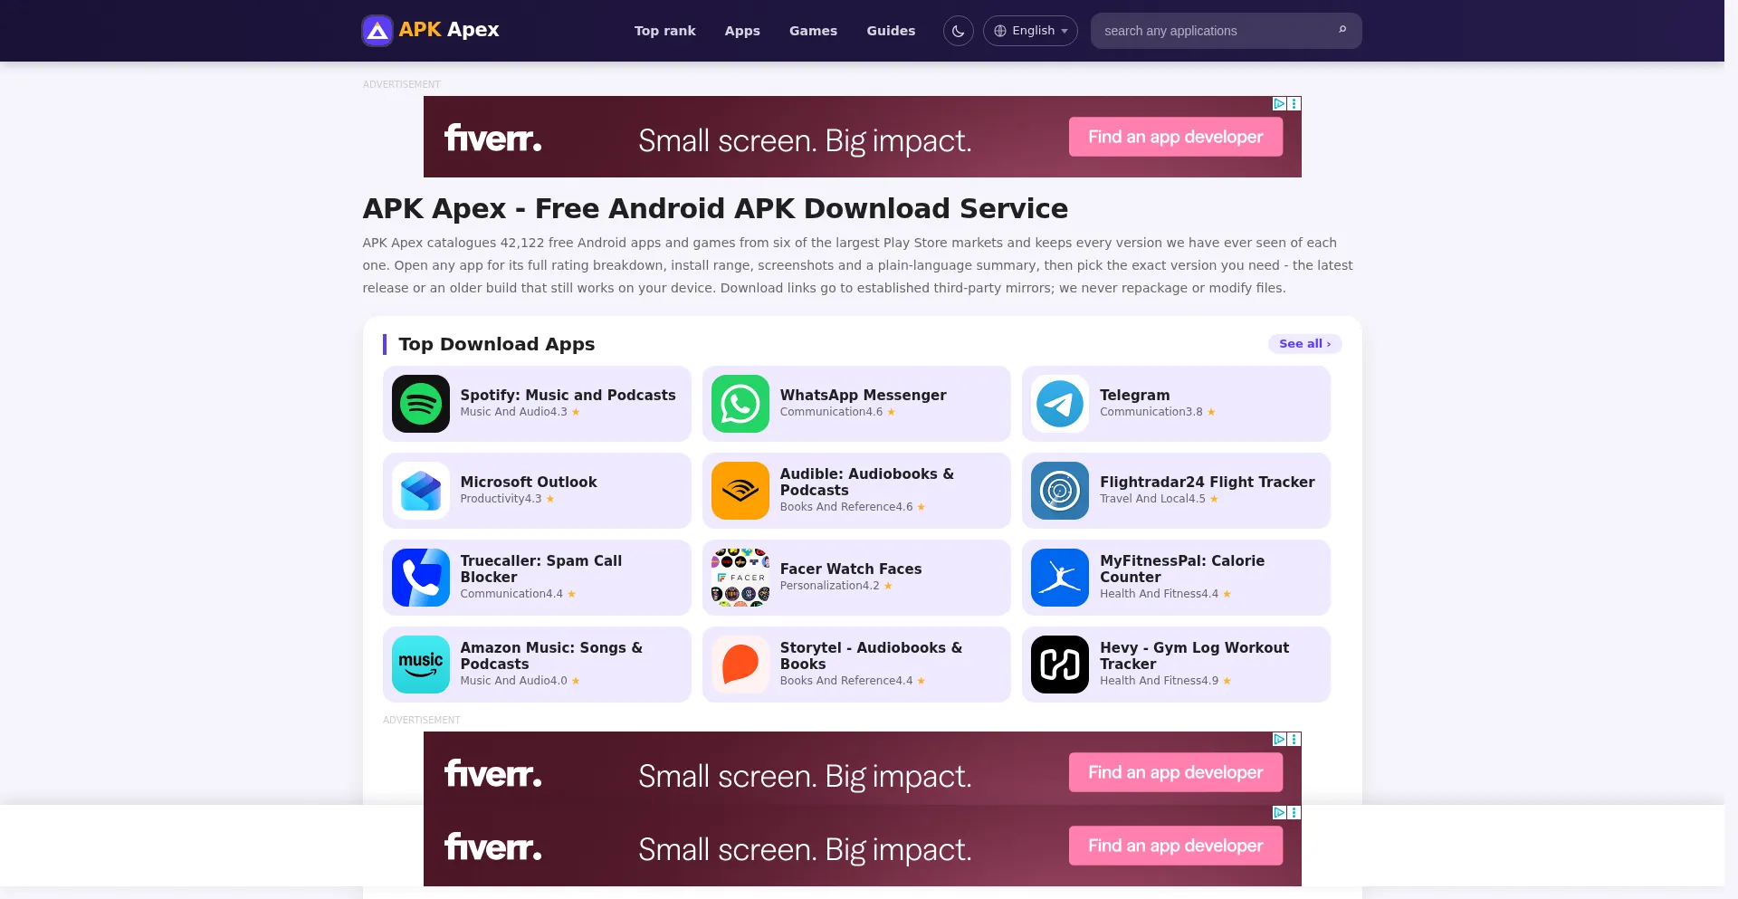The image size is (1738, 899).
Task: Open Facer Watch Faces title
Action: point(851,569)
